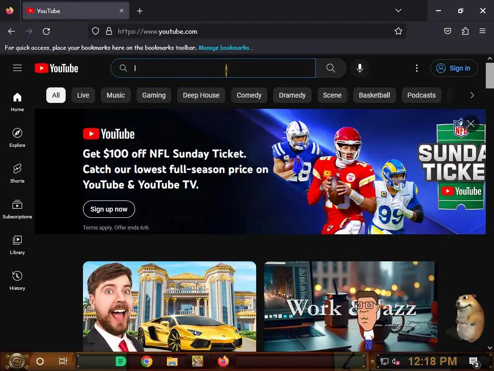494x371 pixels.
Task: Open the MrBeast gold Lamborghini video thumbnail
Action: click(x=169, y=306)
